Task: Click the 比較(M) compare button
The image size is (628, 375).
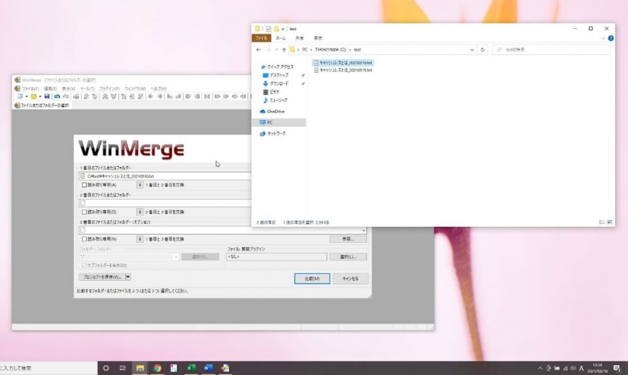Action: coord(312,279)
